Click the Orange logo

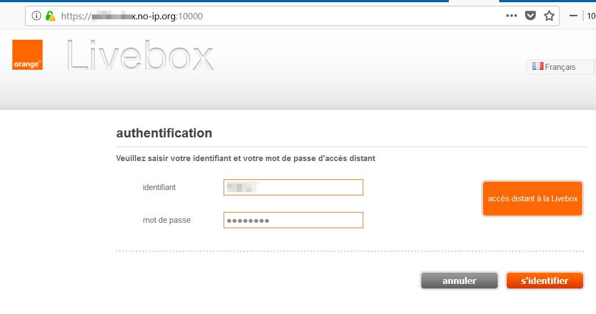tap(27, 55)
